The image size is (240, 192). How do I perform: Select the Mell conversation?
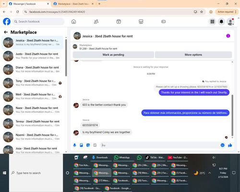click(33, 96)
